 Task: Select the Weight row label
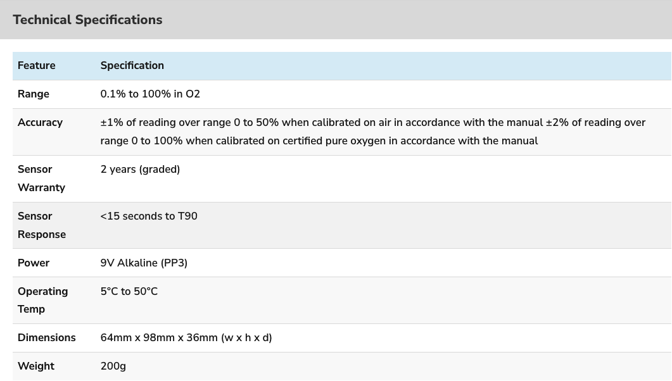pyautogui.click(x=36, y=366)
